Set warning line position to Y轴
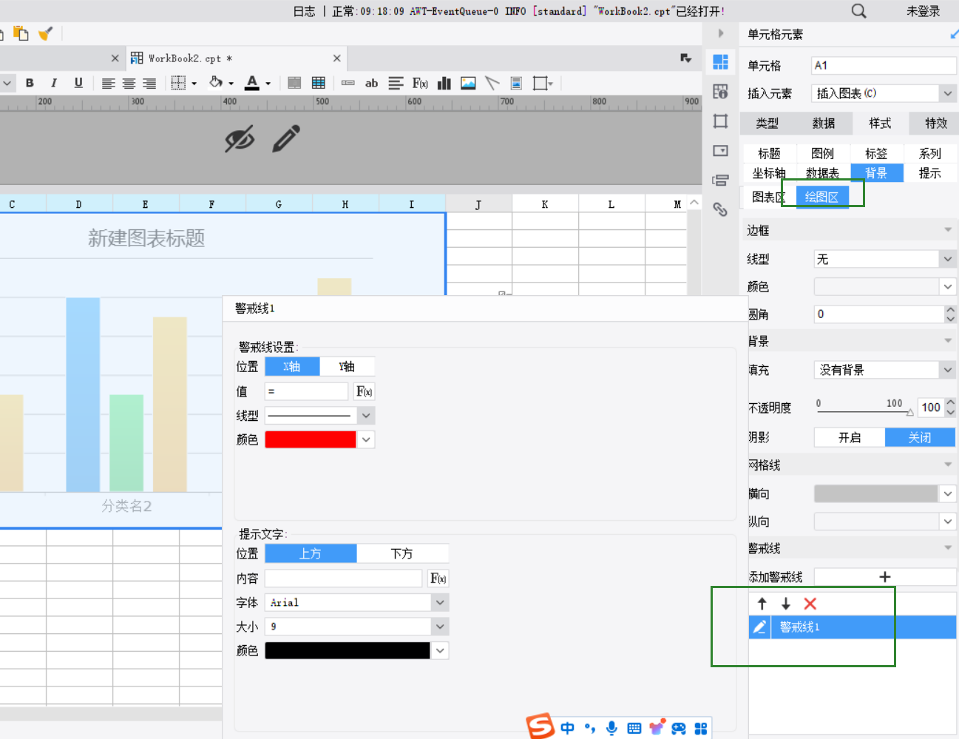959x739 pixels. point(347,366)
